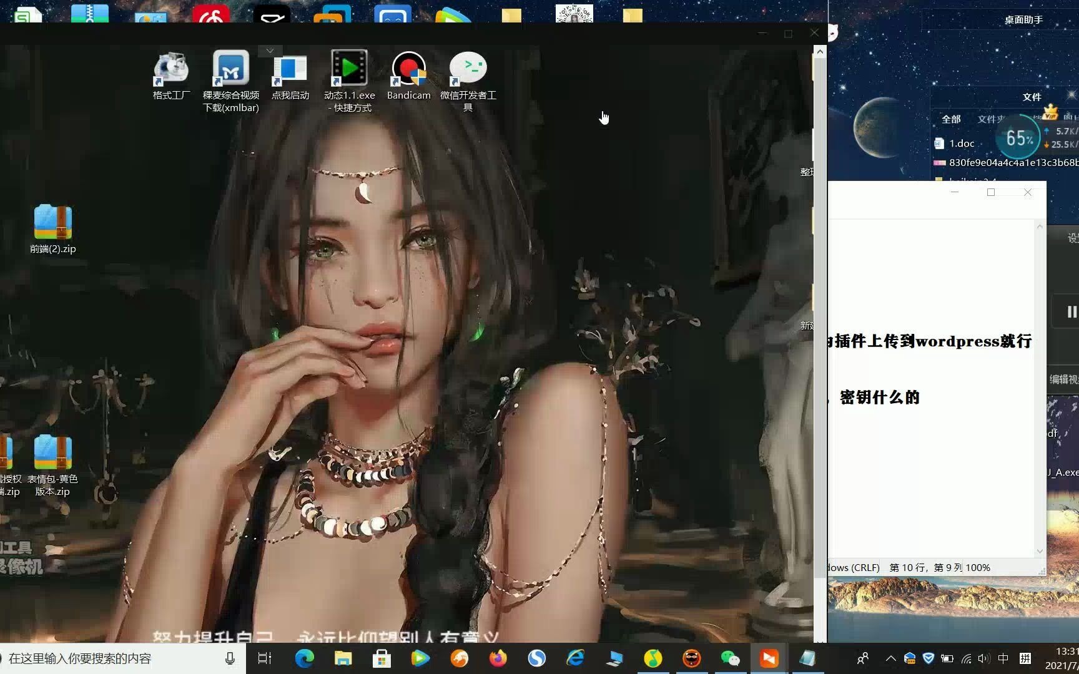Open Sogou browser from the taskbar
Screen dimensions: 1079x674
(536, 658)
